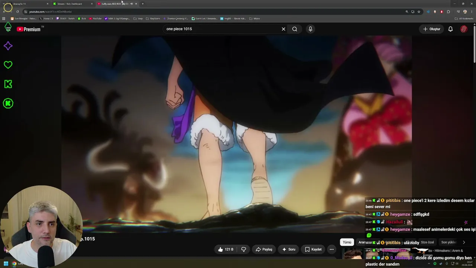Show hidden system tray icons

429,264
